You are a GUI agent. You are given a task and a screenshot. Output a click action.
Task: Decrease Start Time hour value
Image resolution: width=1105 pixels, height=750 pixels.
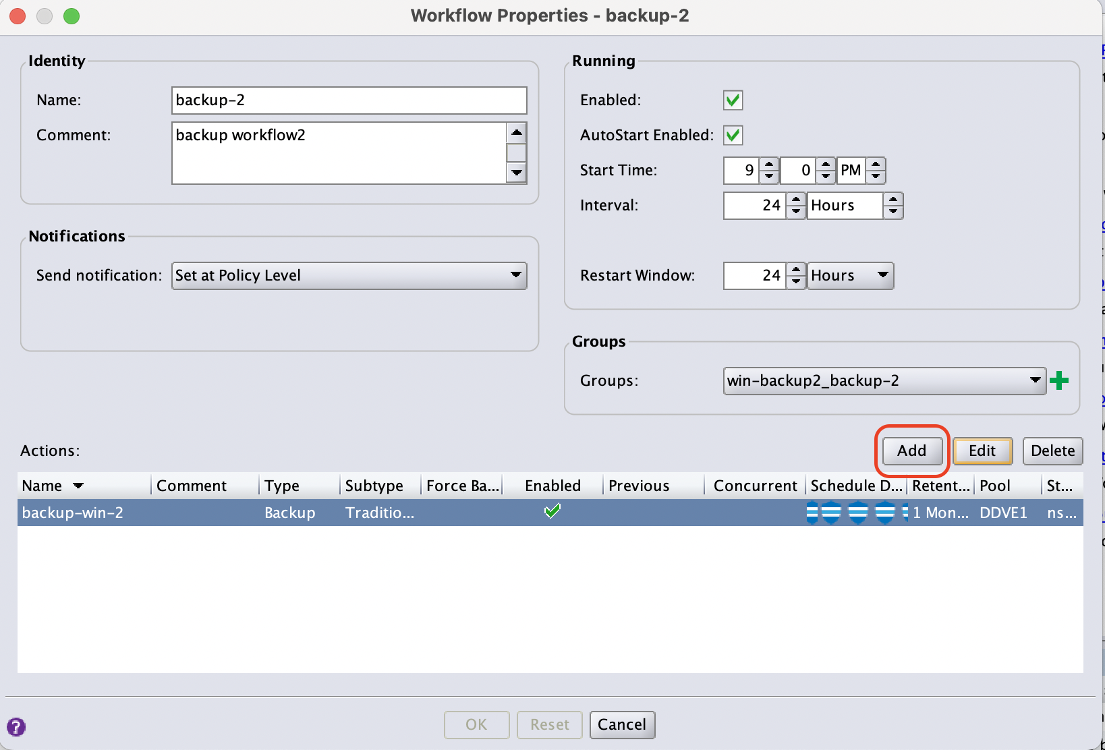tap(769, 177)
